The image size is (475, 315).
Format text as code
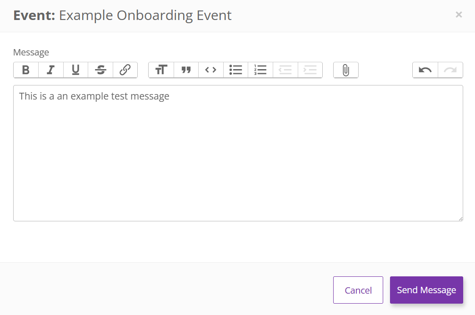(x=211, y=70)
